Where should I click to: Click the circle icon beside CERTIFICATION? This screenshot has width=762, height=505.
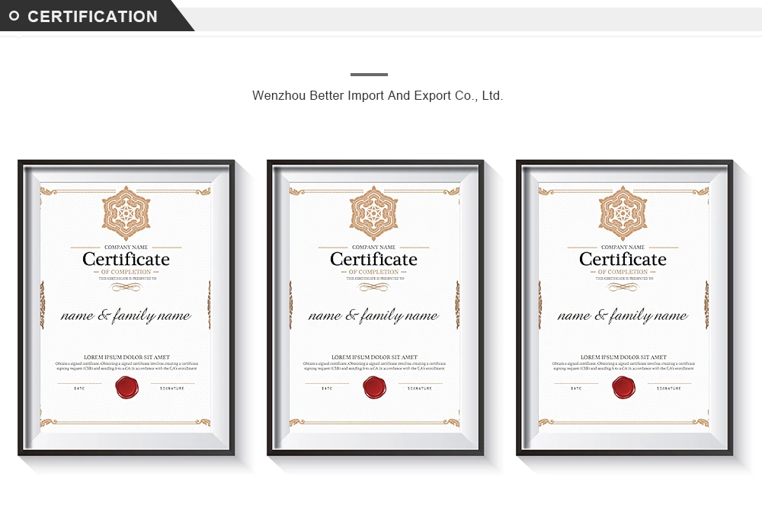tap(14, 16)
